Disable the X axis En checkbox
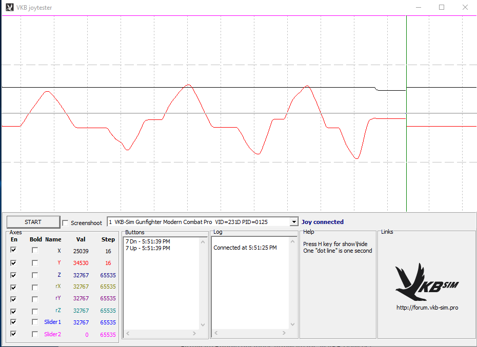Viewport: 477px width, 347px height. [14, 251]
